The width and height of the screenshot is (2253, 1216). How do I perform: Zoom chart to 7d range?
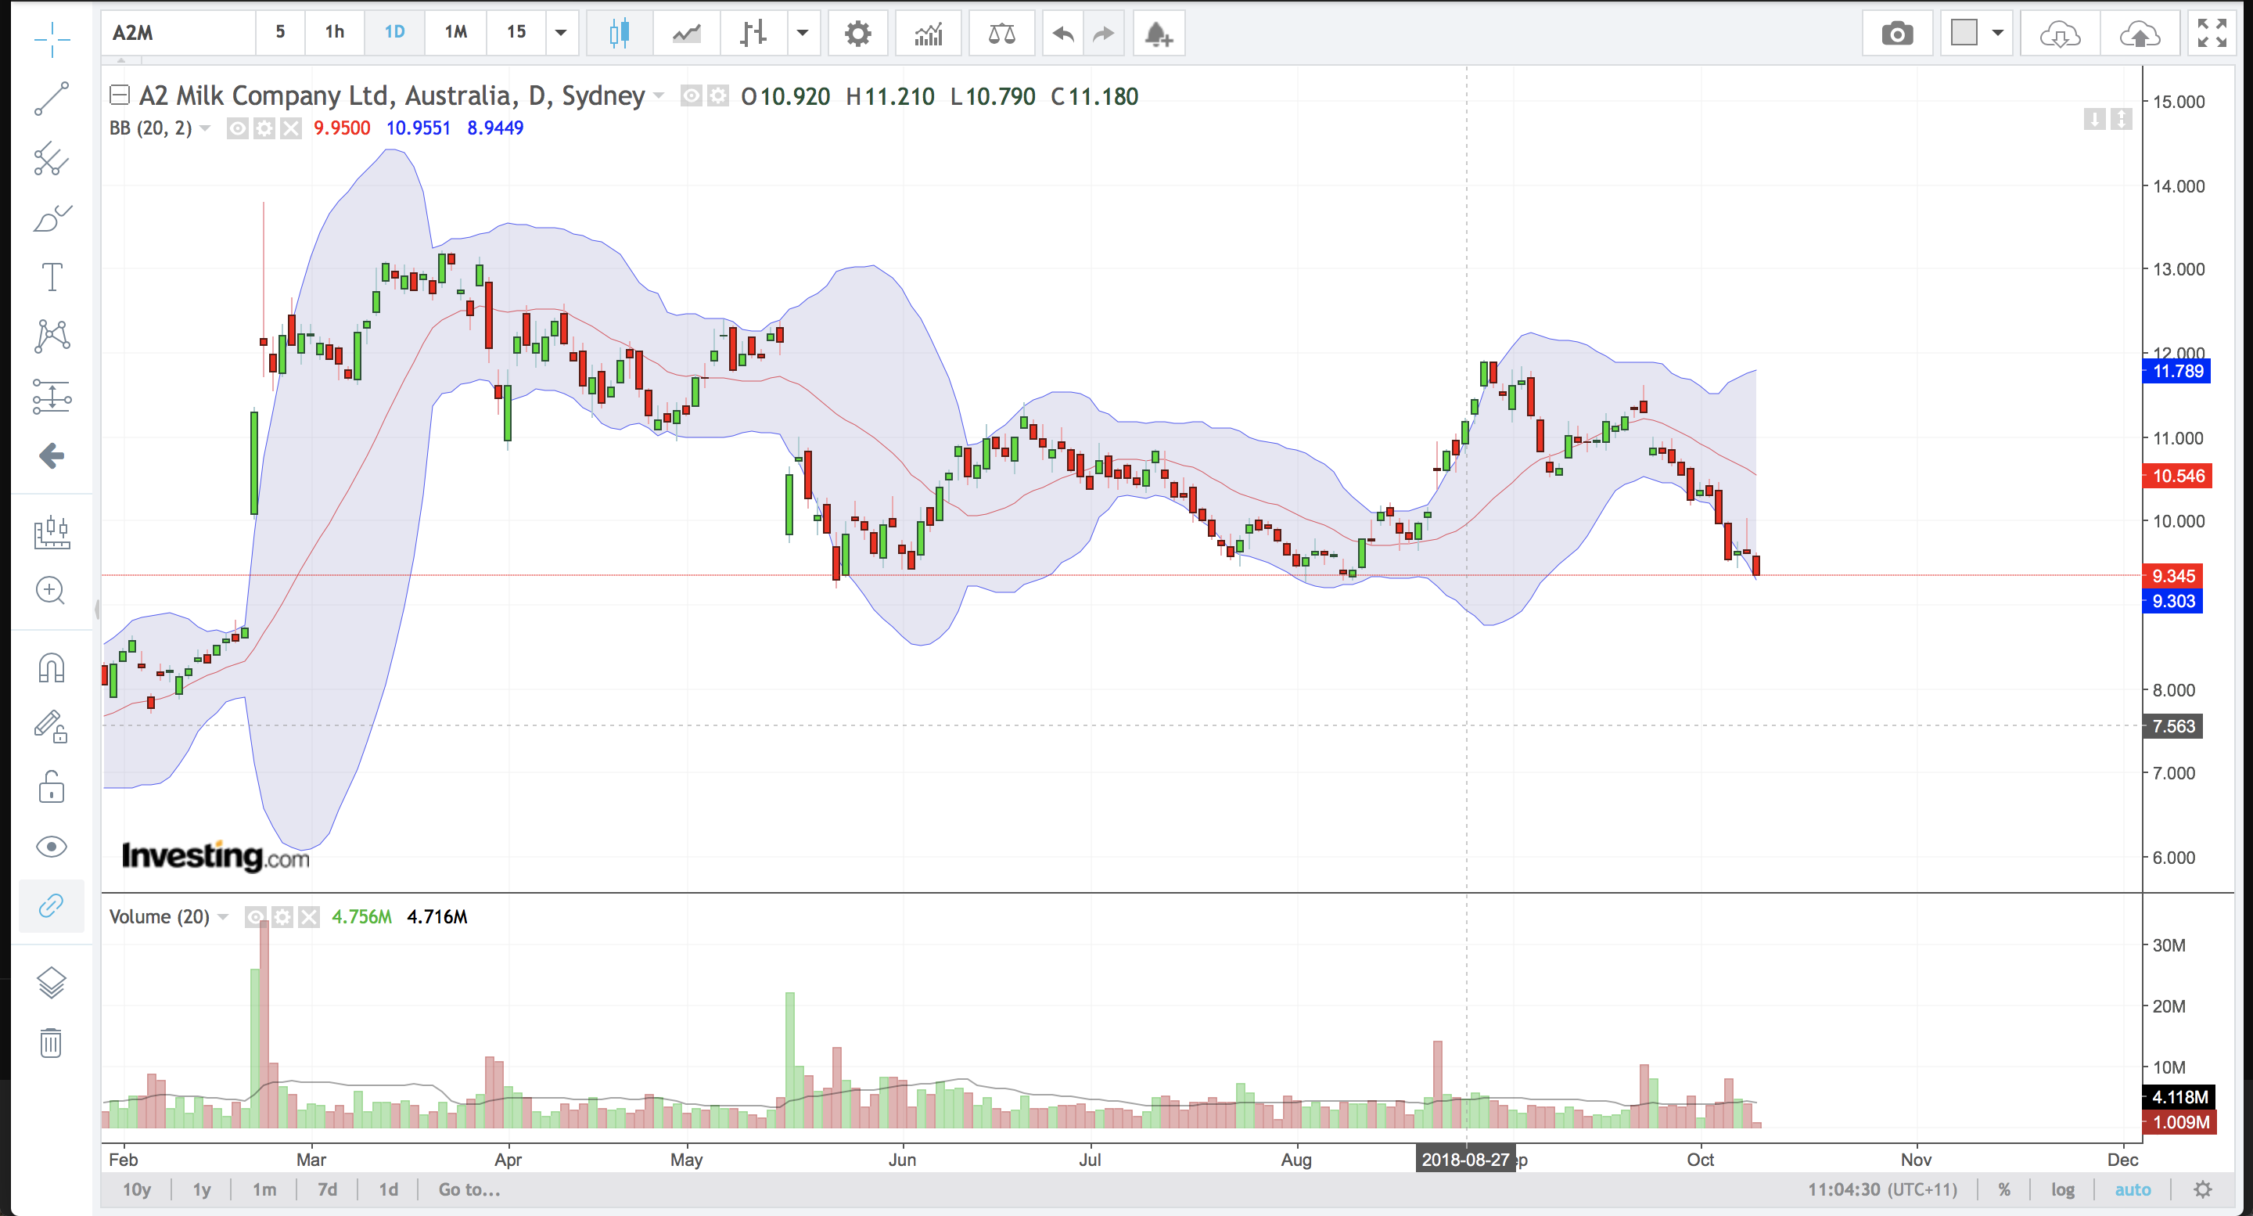coord(327,1189)
